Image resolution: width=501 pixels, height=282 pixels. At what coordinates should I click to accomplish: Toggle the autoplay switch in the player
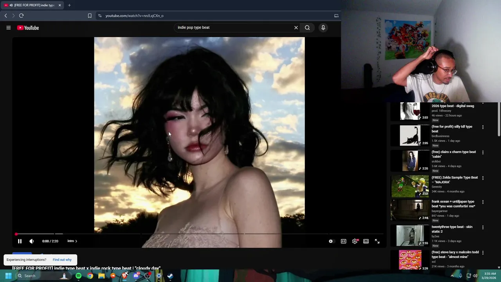click(x=331, y=241)
